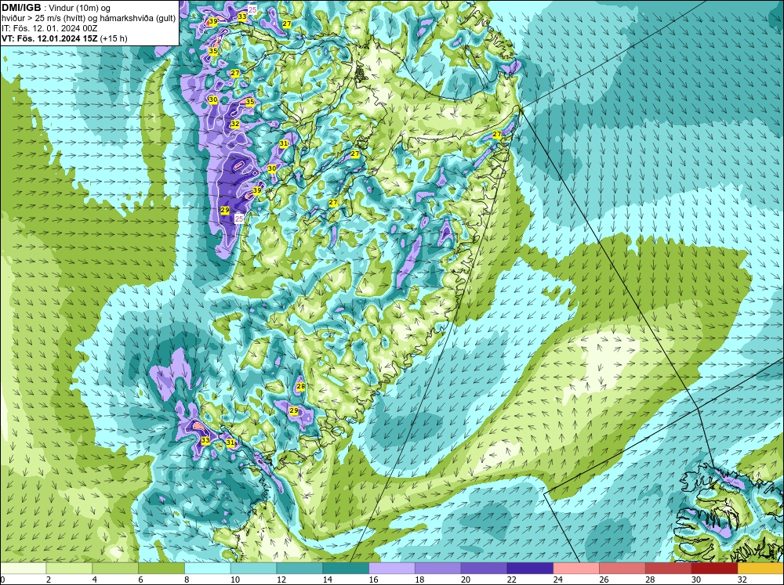Choose the 28–30 m/s red legend swatch
This screenshot has height=585, width=784.
(669, 569)
